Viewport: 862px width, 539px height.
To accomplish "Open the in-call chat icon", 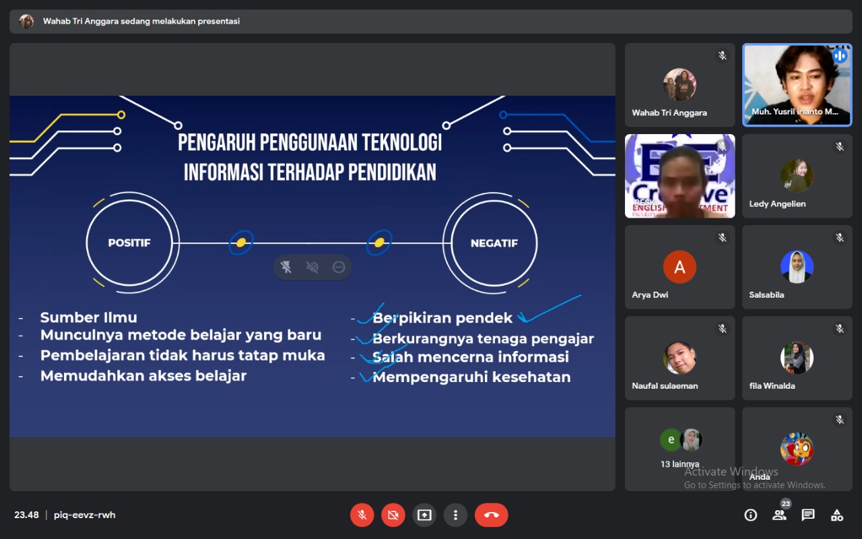I will tap(807, 515).
